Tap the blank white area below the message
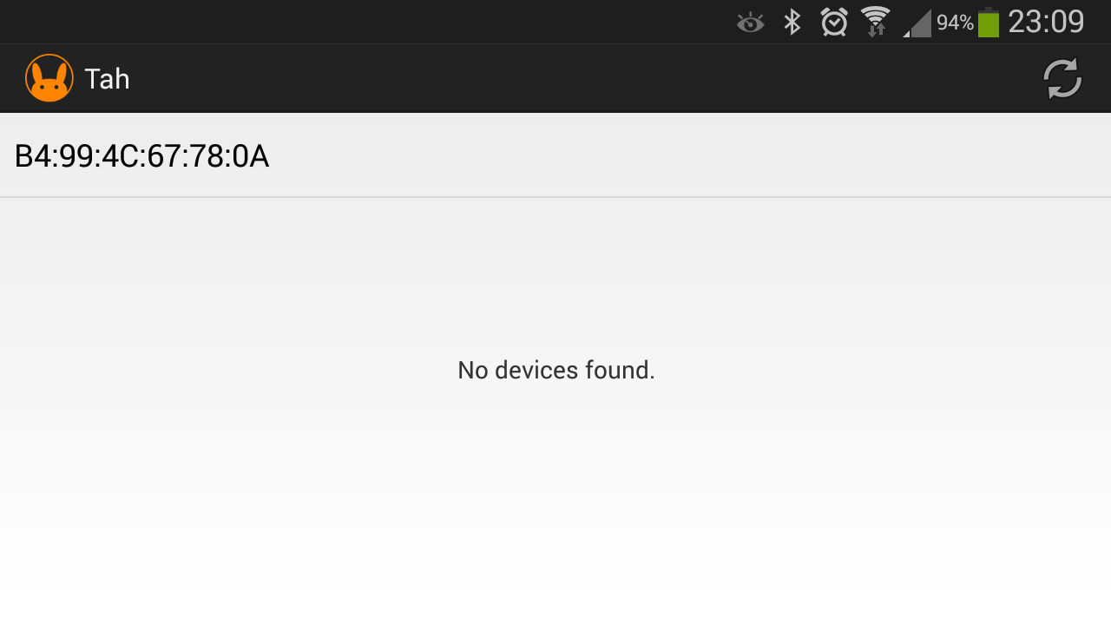Viewport: 1111px width, 625px height. [x=555, y=521]
